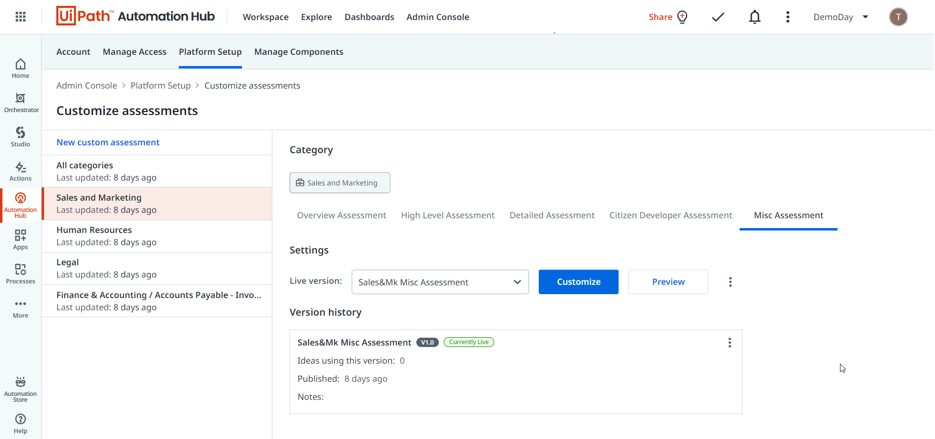Select the Platform Setup tab

pyautogui.click(x=210, y=52)
